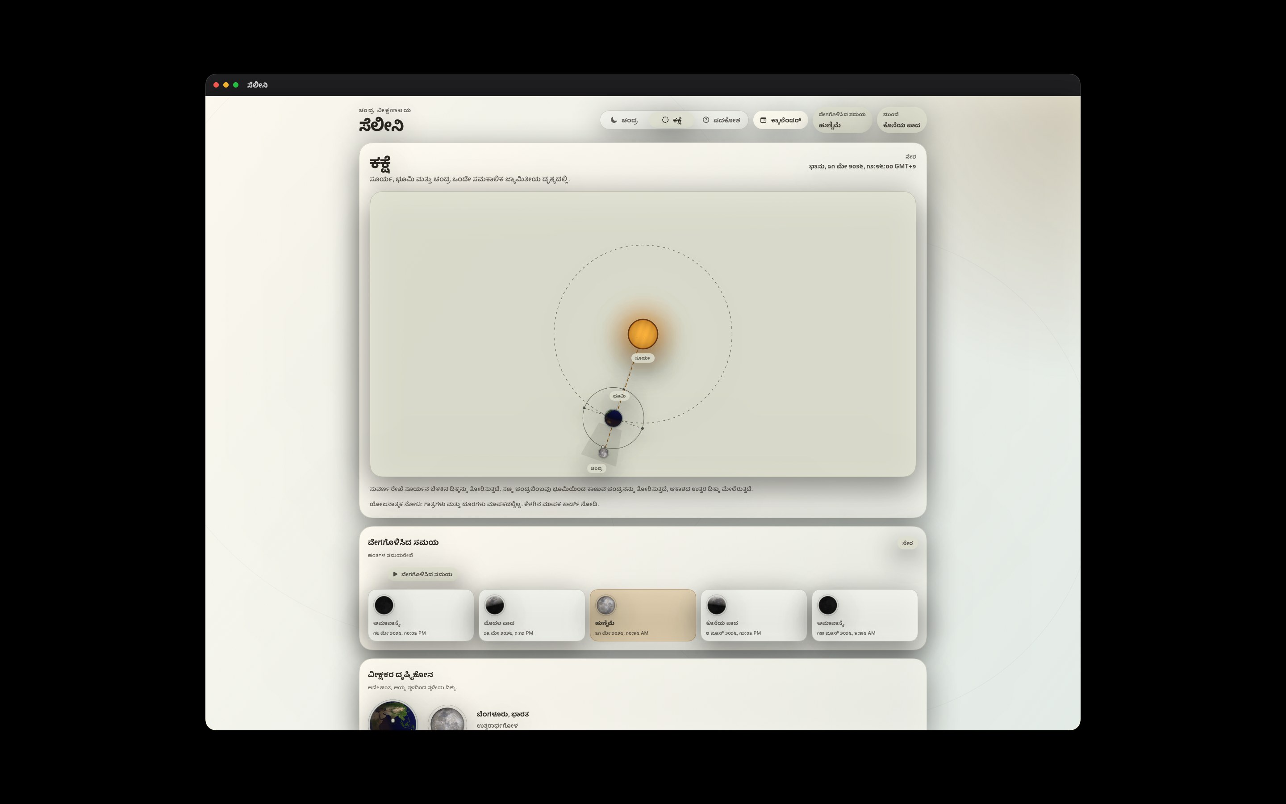Click the Sun in the orbit diagram
The height and width of the screenshot is (804, 1286).
pos(643,334)
